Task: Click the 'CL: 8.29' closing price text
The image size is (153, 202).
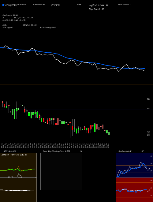Action: coord(56,6)
